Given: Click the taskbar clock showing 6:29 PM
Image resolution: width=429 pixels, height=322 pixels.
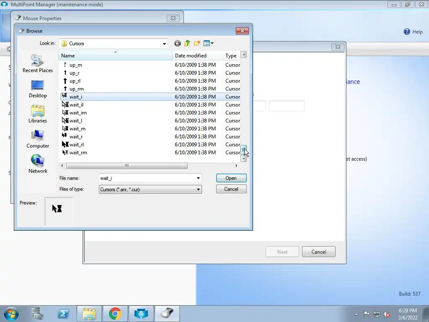Looking at the screenshot, I should point(408,314).
